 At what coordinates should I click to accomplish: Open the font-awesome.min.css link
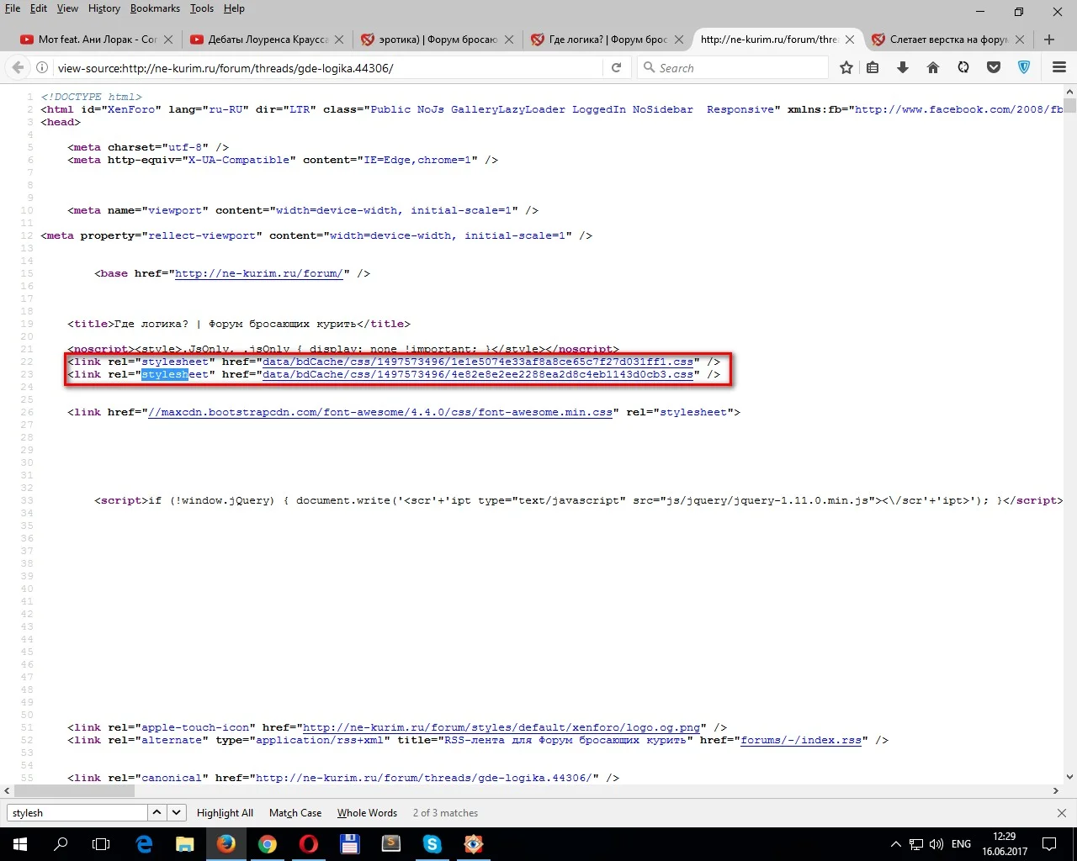(x=380, y=413)
